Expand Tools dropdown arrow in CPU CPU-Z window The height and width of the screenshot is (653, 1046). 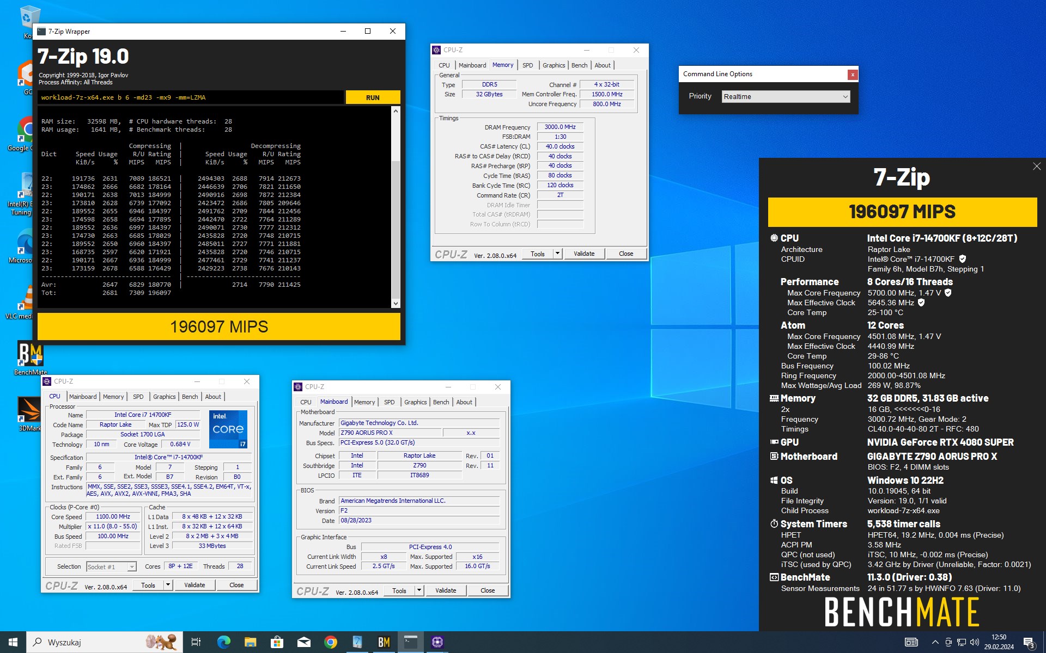pos(168,585)
